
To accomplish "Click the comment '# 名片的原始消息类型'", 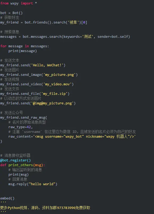I will [27, 122].
